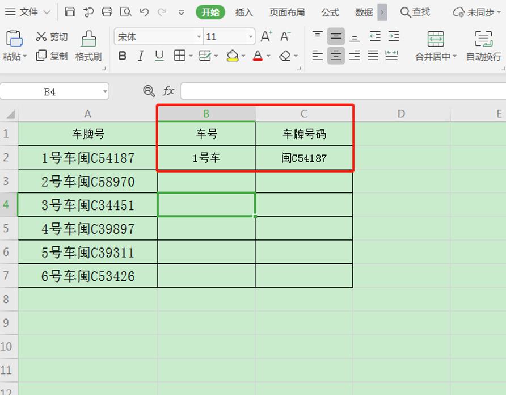Click the Save icon
The width and height of the screenshot is (506, 395).
point(69,11)
